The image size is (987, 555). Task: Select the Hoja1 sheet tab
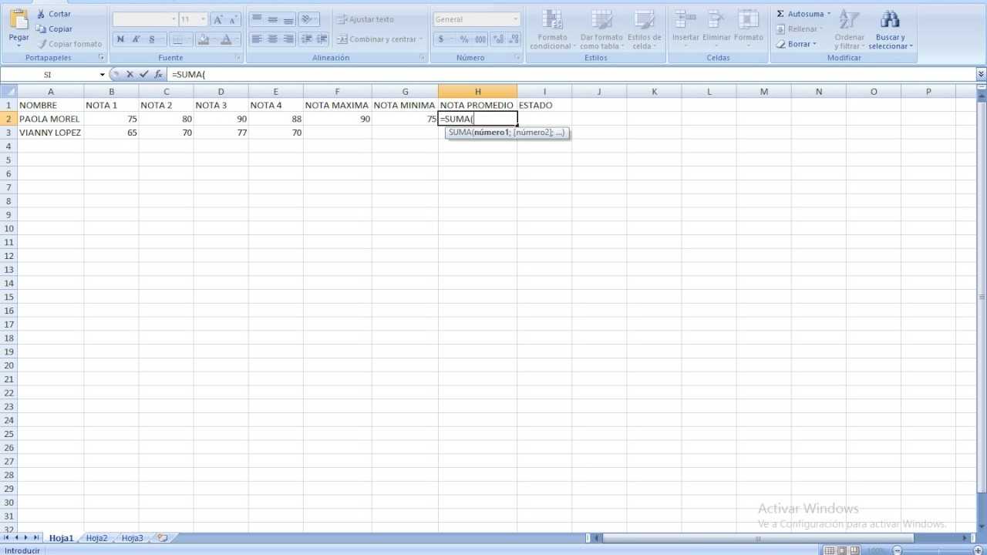click(x=61, y=538)
